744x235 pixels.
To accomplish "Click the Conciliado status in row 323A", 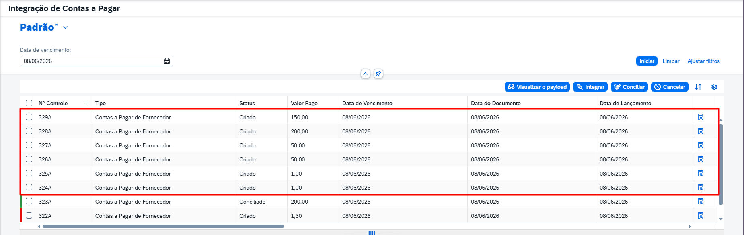I will [252, 202].
